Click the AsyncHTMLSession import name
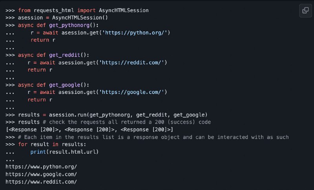 124,11
